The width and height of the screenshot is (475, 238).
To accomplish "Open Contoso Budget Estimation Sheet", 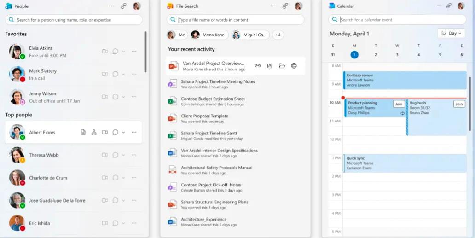I will click(x=235, y=101).
